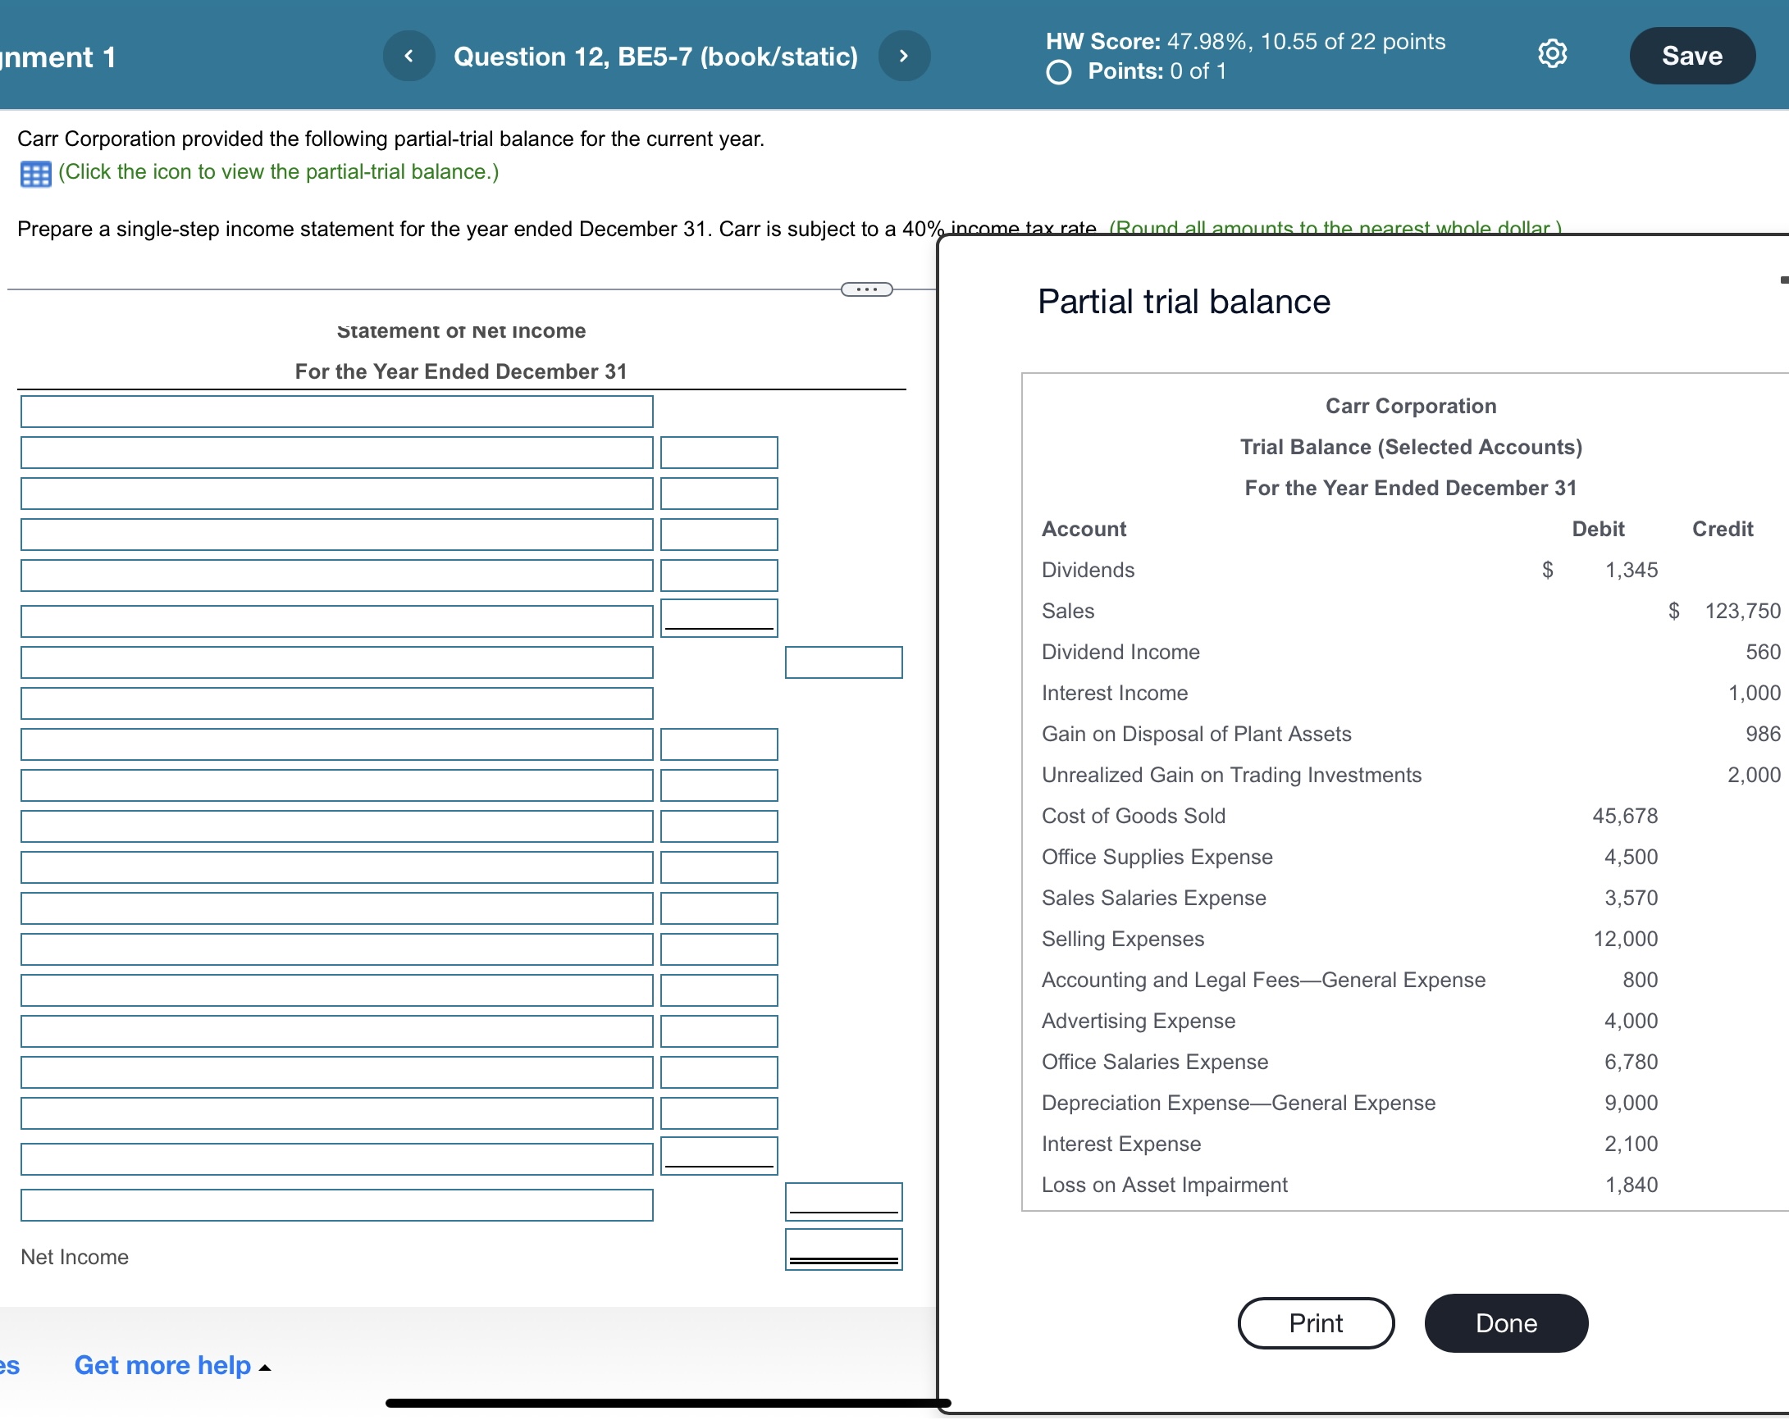Print the partial trial balance

[1315, 1323]
